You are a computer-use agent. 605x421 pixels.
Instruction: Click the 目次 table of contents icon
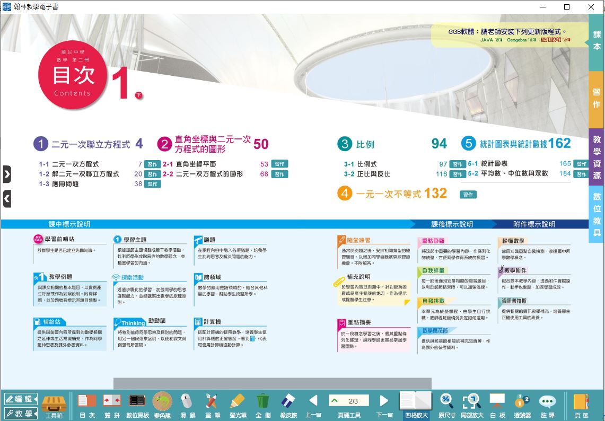87,406
